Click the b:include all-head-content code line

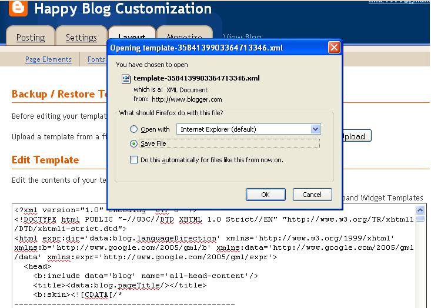pos(146,276)
